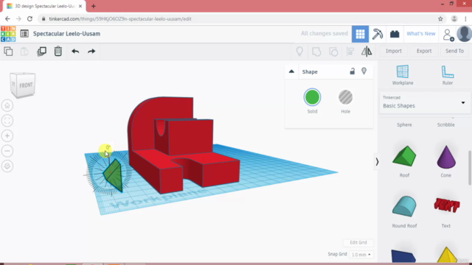Delete selected shape with trash icon
472x265 pixels.
(58, 52)
